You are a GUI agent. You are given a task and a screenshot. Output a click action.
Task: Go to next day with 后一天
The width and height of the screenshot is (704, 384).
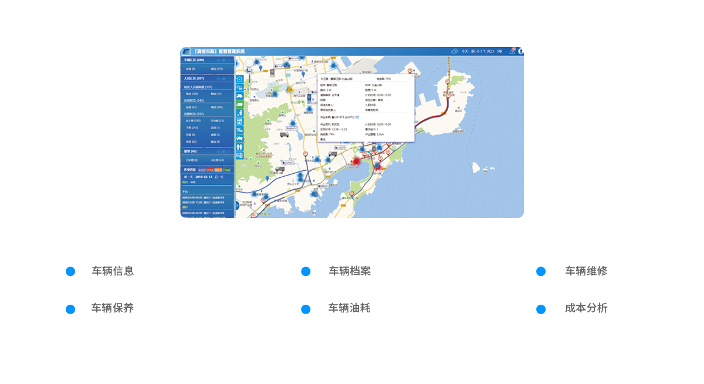[x=219, y=177]
